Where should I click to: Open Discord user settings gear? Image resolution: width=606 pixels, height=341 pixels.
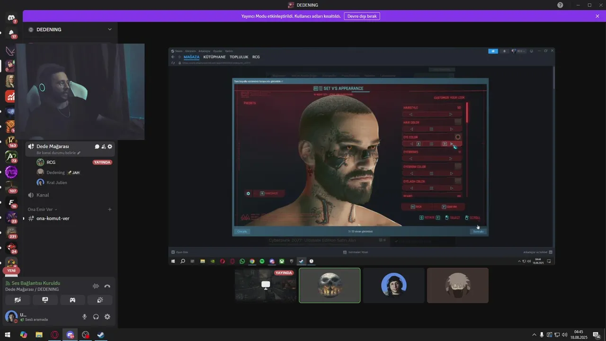[x=107, y=317]
